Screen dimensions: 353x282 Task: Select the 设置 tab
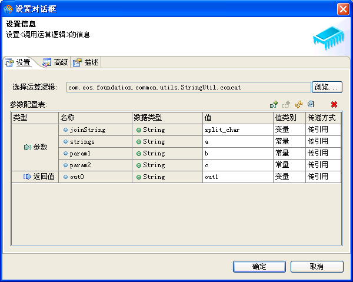click(18, 62)
